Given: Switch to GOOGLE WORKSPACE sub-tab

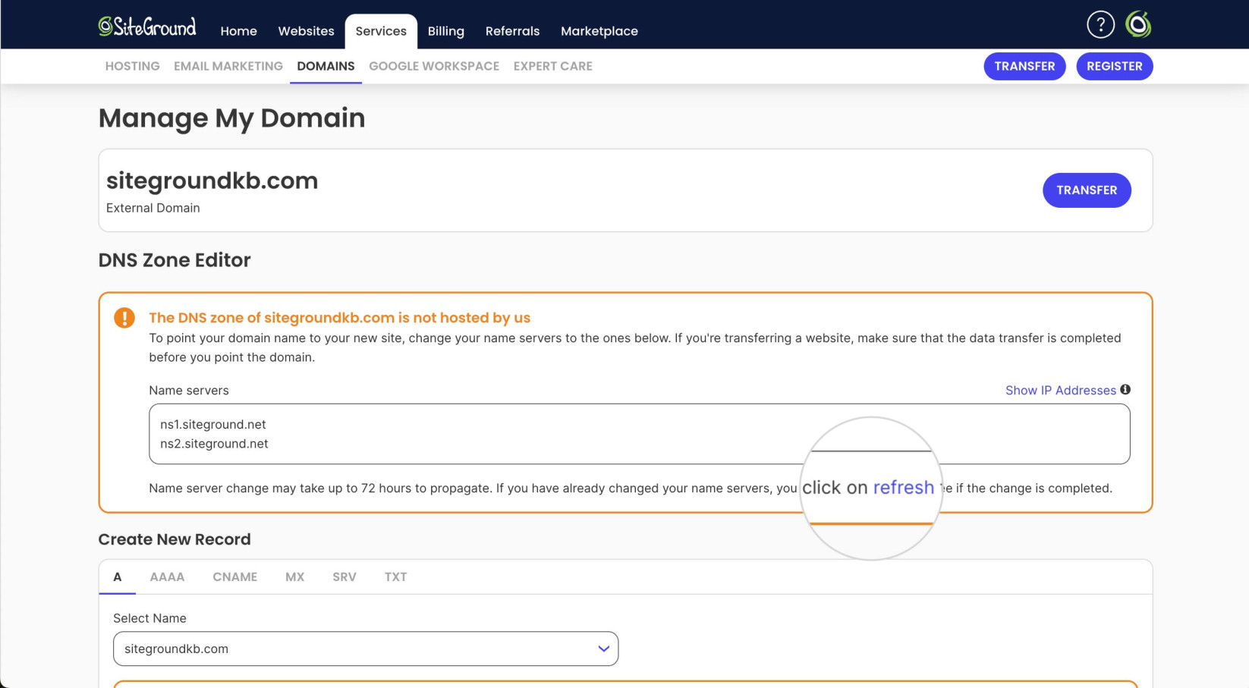Looking at the screenshot, I should [434, 66].
